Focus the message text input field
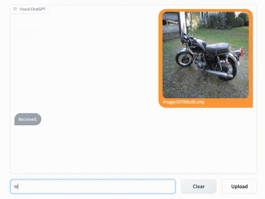The width and height of the screenshot is (265, 199). pyautogui.click(x=93, y=187)
